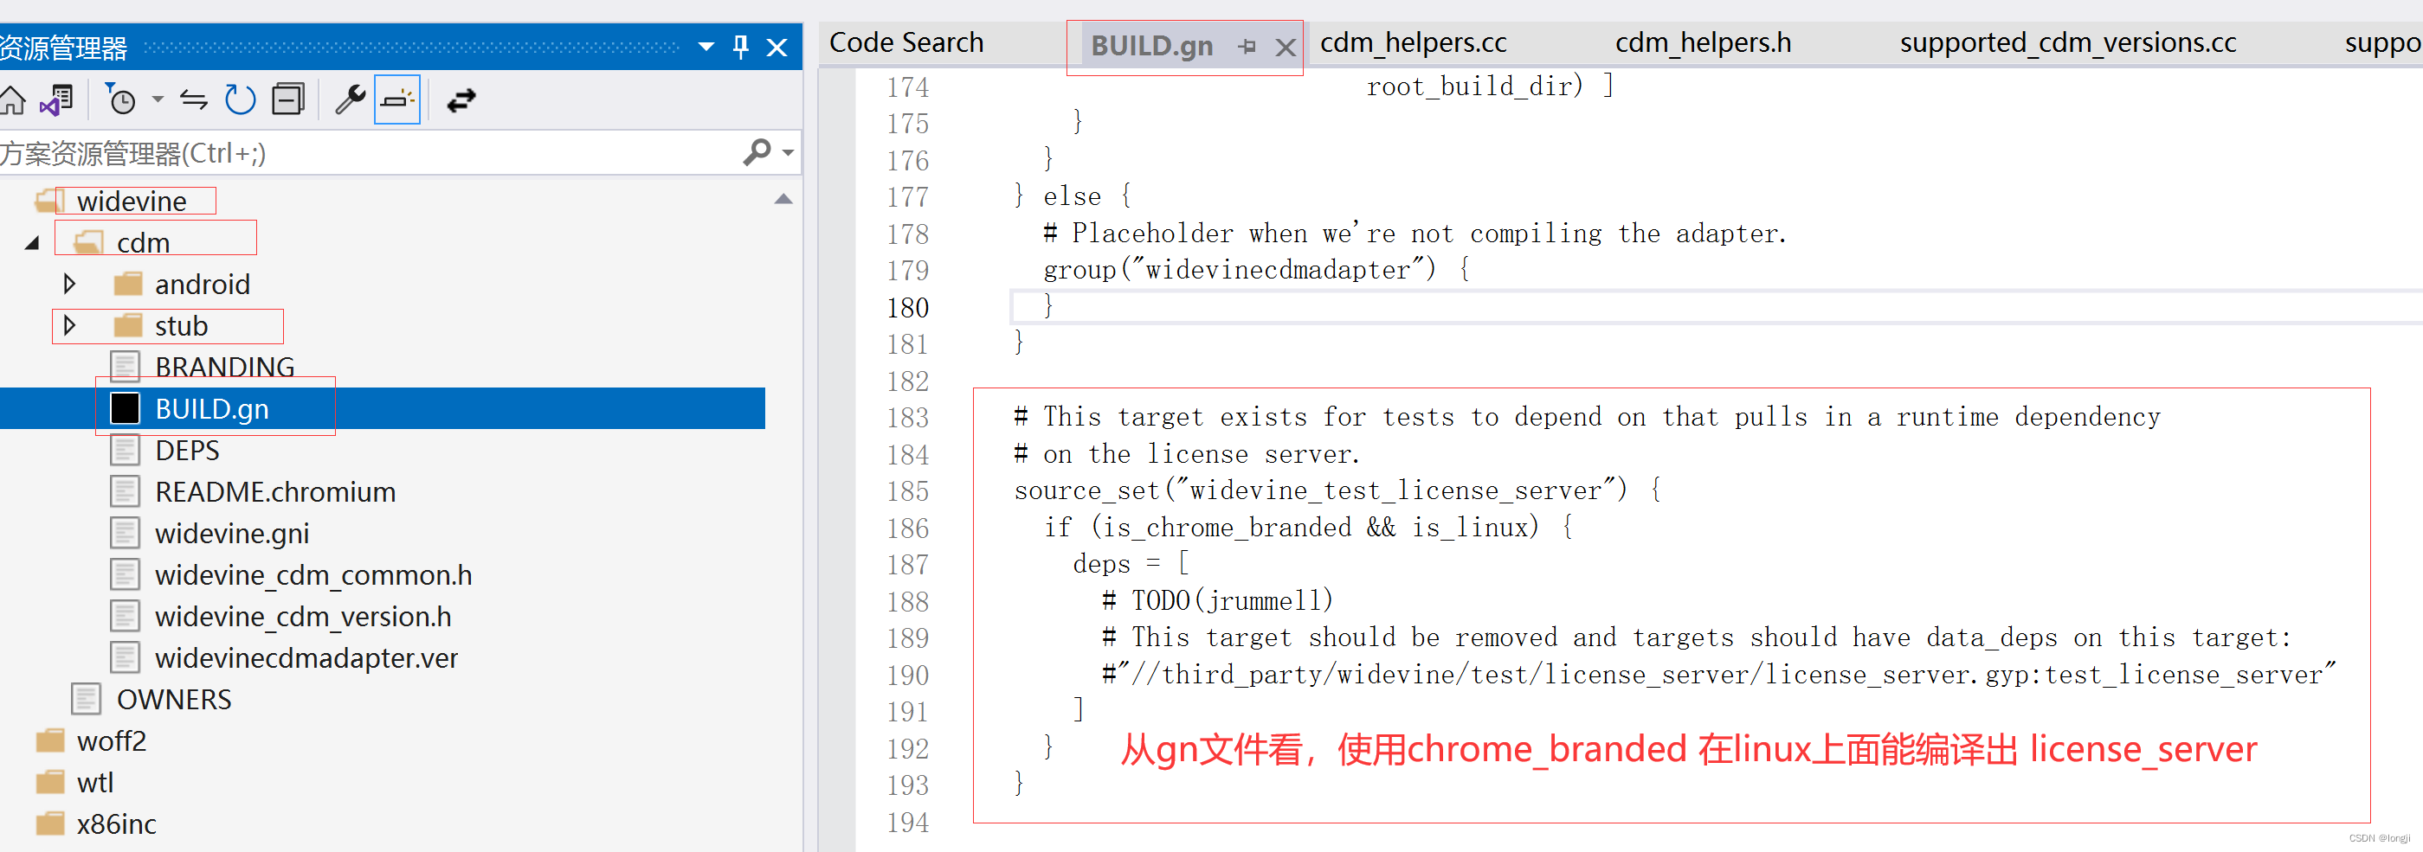Open widevinecdmadapter.ver file

[306, 657]
